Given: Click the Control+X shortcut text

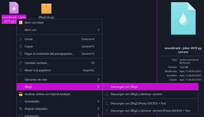Looking at the screenshot, I should tap(88, 39).
